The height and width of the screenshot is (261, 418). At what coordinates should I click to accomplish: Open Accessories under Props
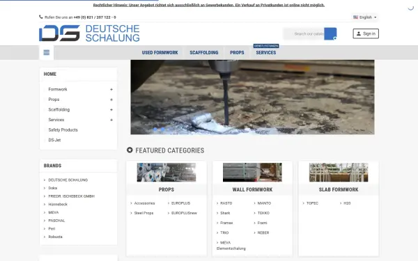point(144,203)
